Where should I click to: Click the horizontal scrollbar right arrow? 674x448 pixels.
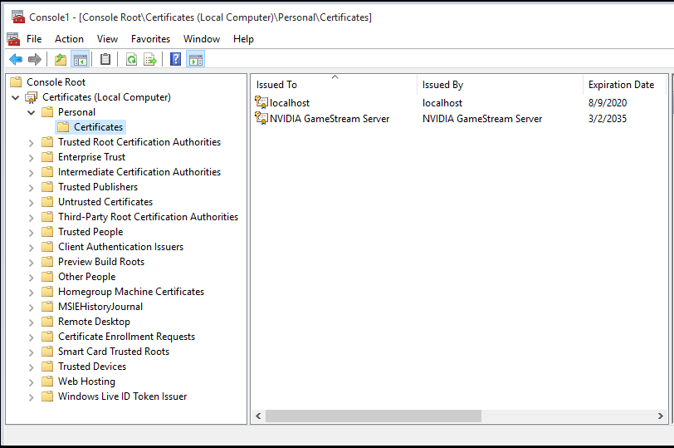point(660,416)
